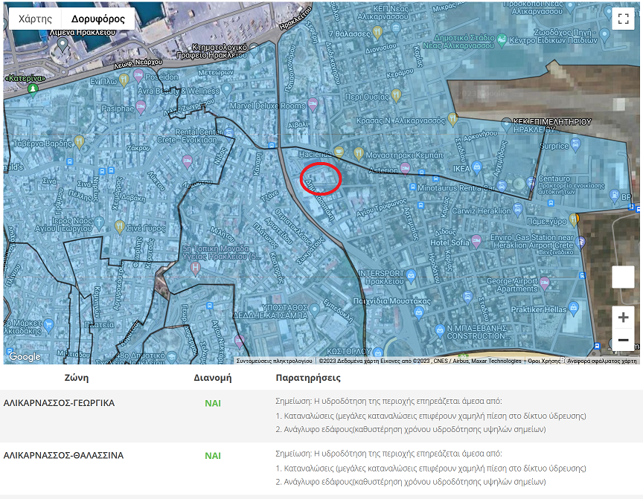Open the green «Κατερίνα» park marker
Screen dimensions: 643x499
click(x=32, y=89)
